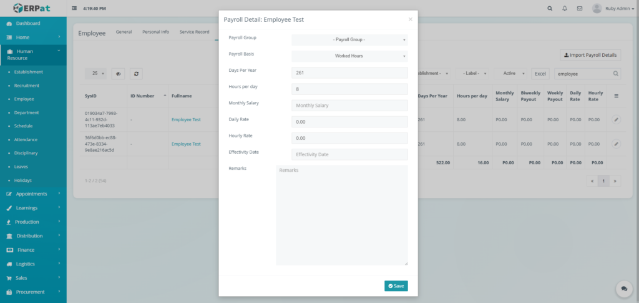The width and height of the screenshot is (639, 303).
Task: Click the Monthly Salary input field
Action: 349,106
